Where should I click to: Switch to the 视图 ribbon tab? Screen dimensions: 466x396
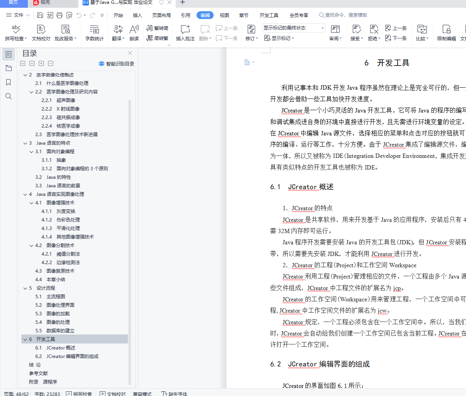click(224, 15)
